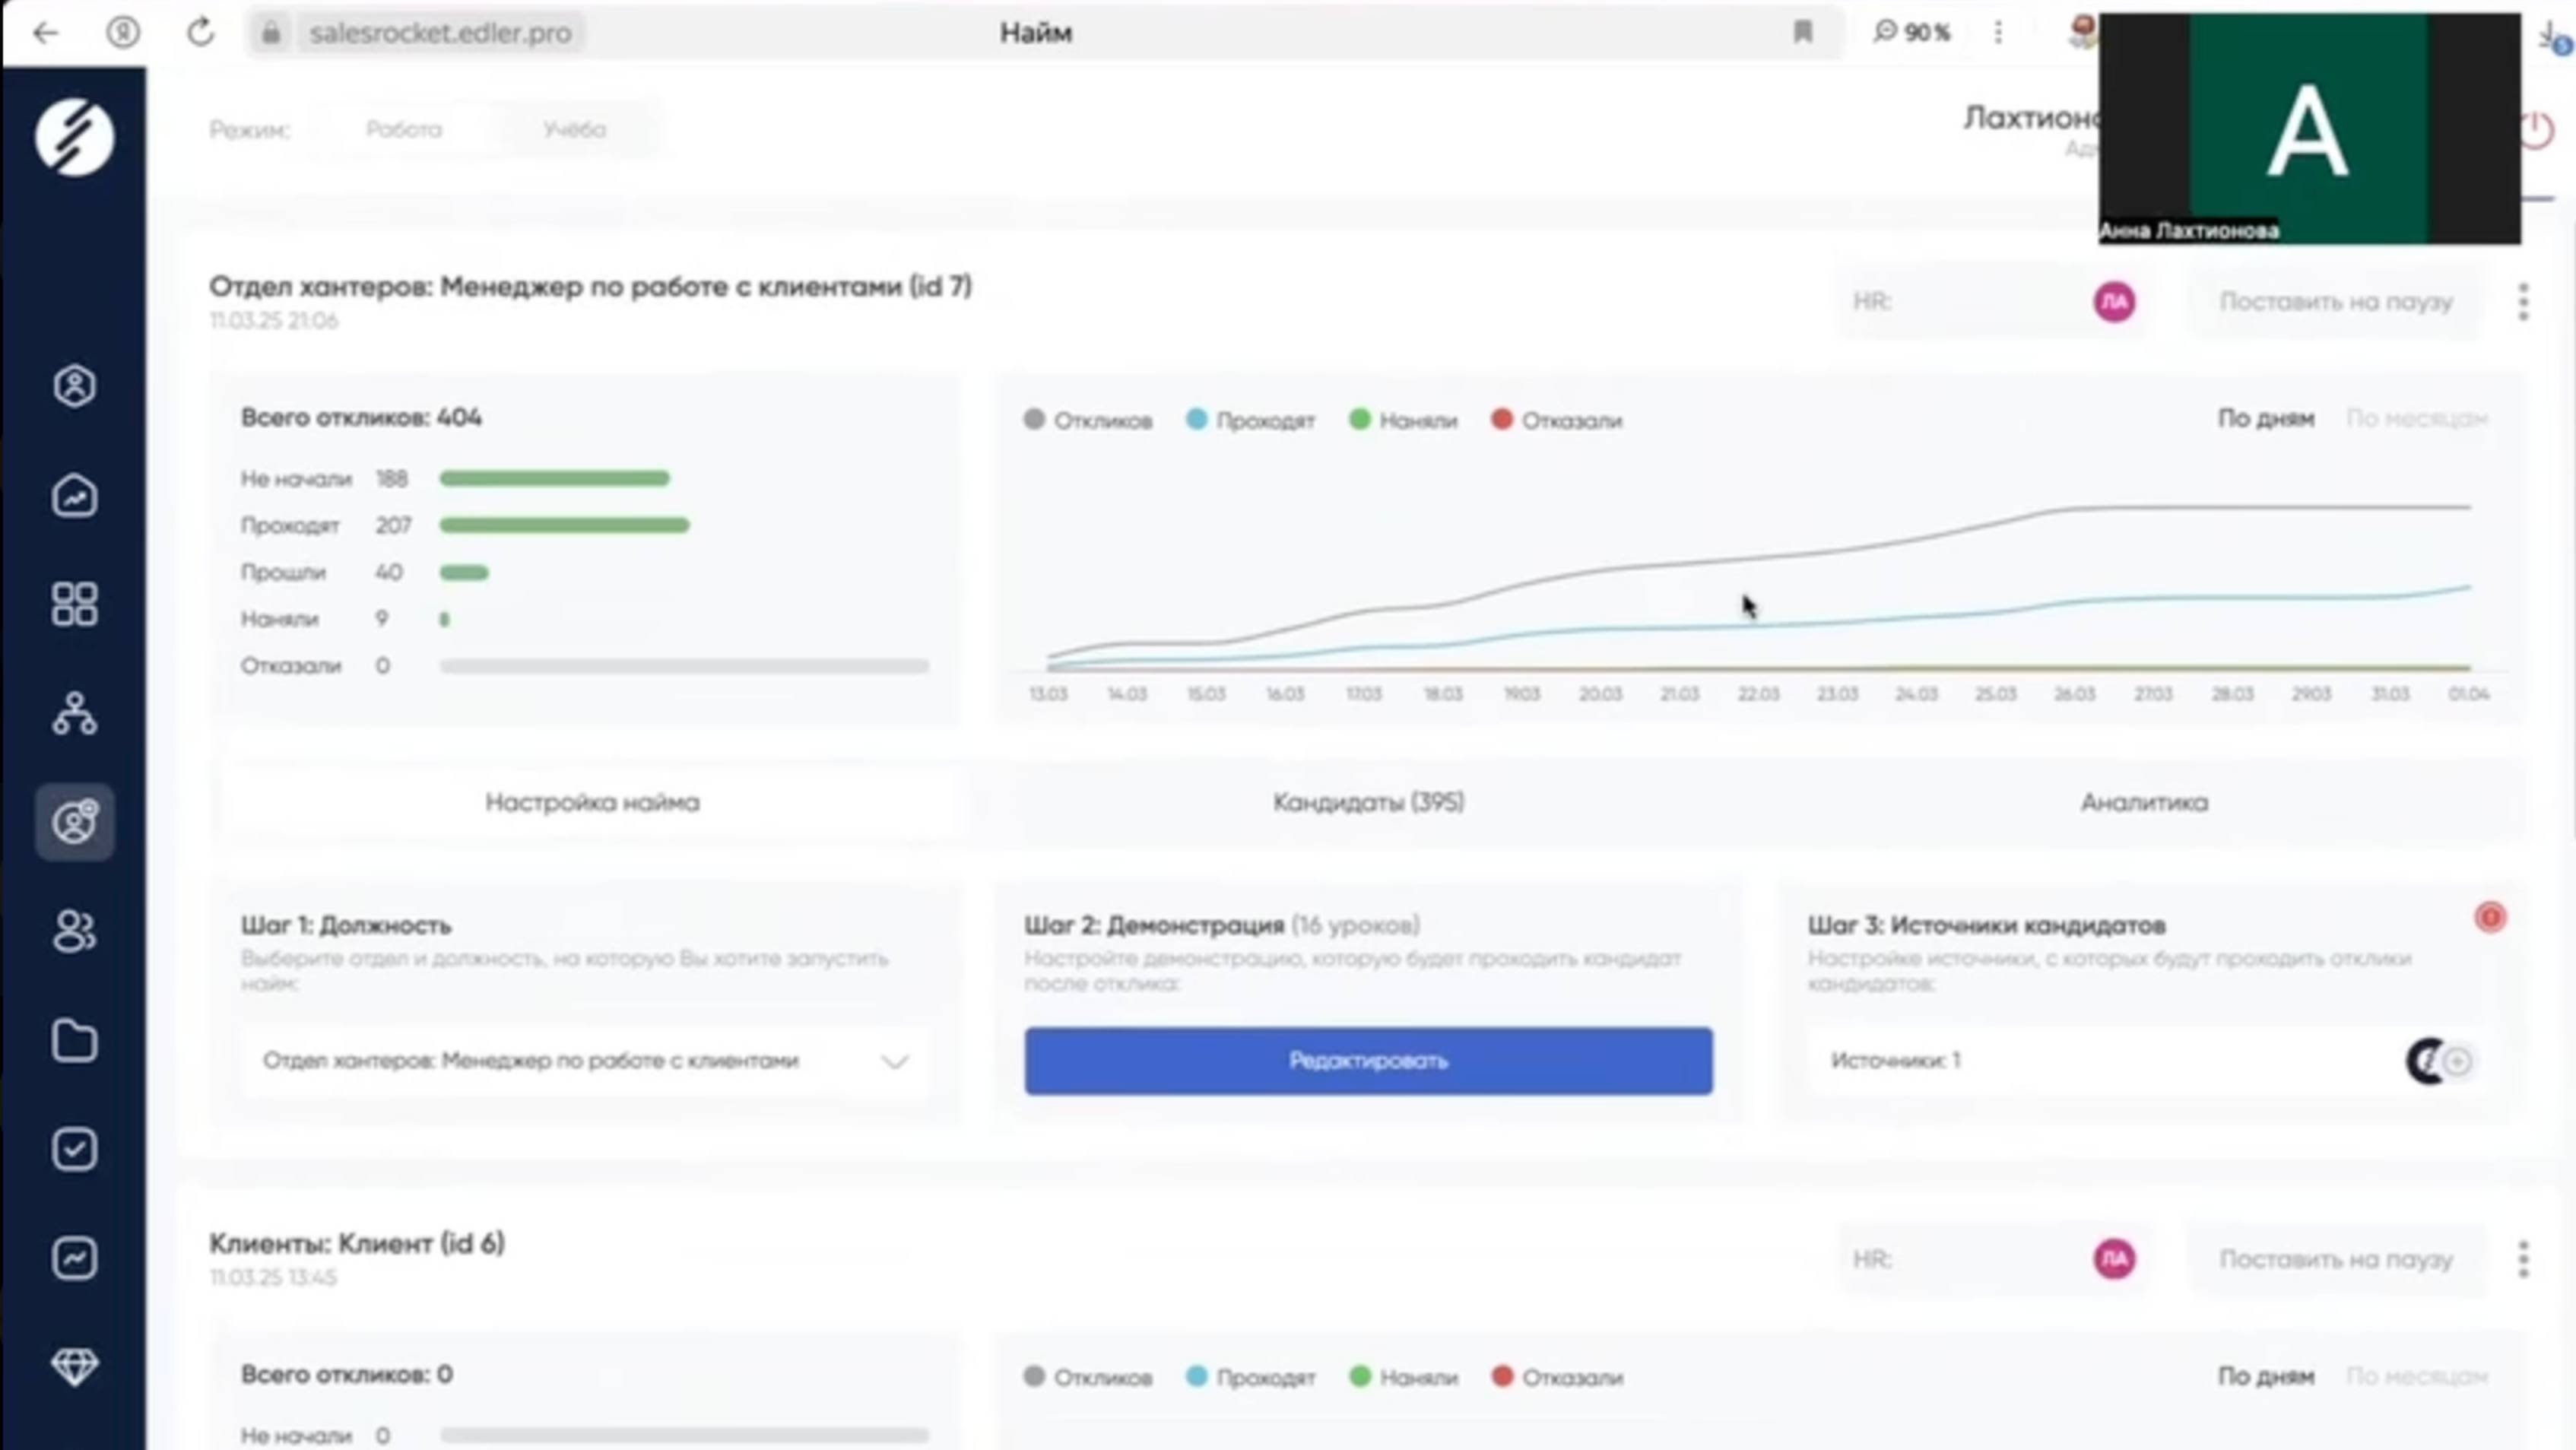Image resolution: width=2576 pixels, height=1450 pixels.
Task: Click the Отклики gray legend dot
Action: [1034, 420]
